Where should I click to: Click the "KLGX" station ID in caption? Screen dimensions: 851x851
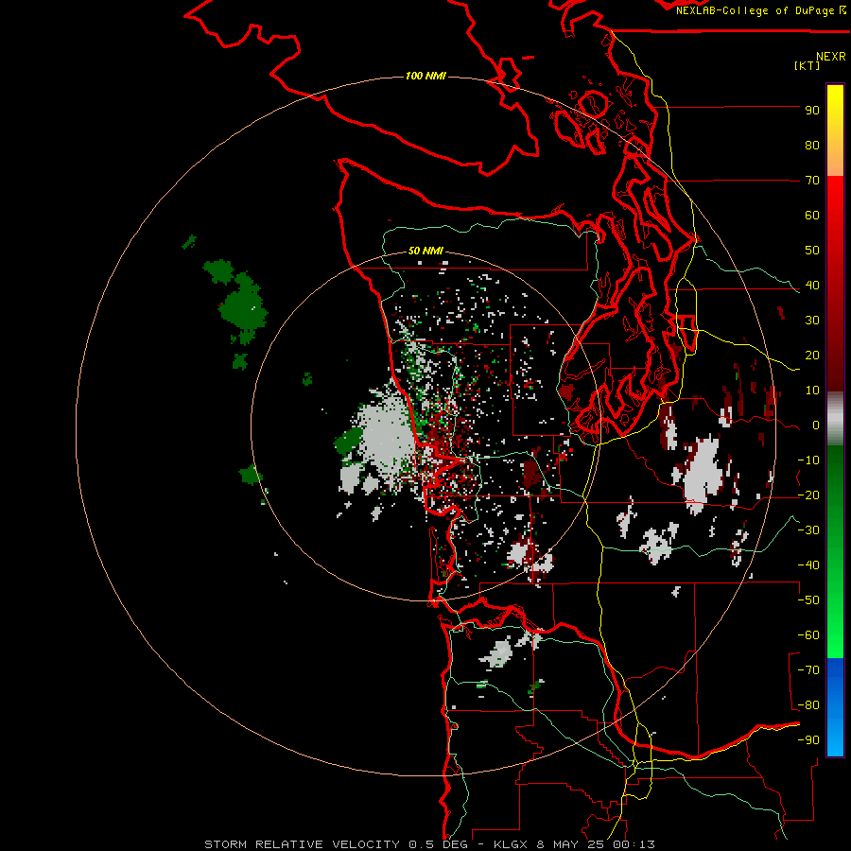(512, 844)
